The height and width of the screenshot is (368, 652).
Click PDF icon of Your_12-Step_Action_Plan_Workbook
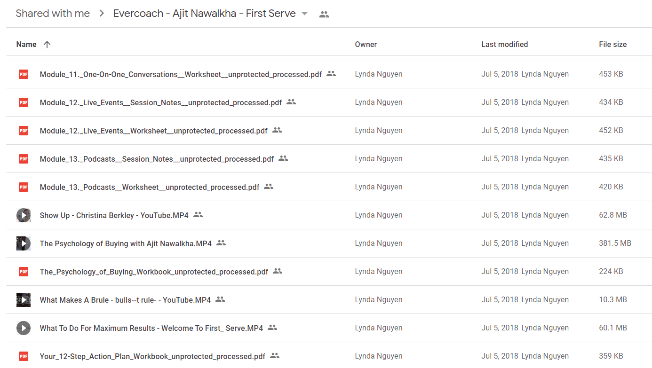pyautogui.click(x=24, y=356)
